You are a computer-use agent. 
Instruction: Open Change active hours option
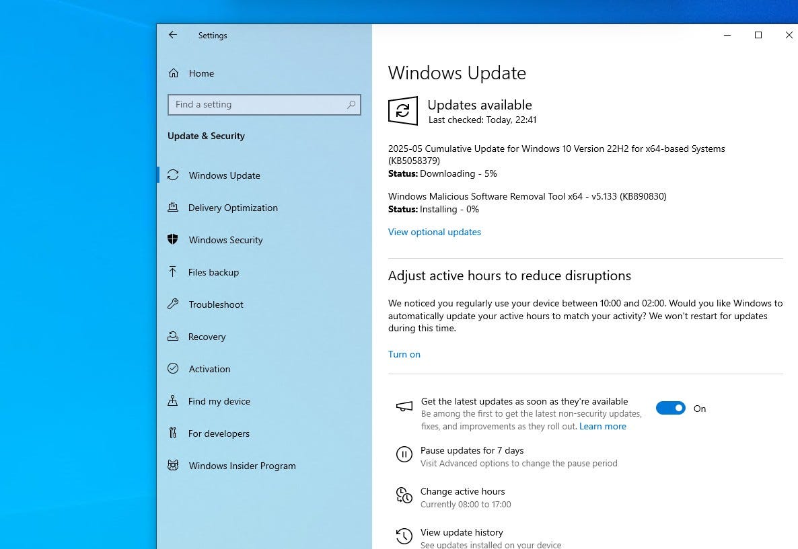[462, 491]
